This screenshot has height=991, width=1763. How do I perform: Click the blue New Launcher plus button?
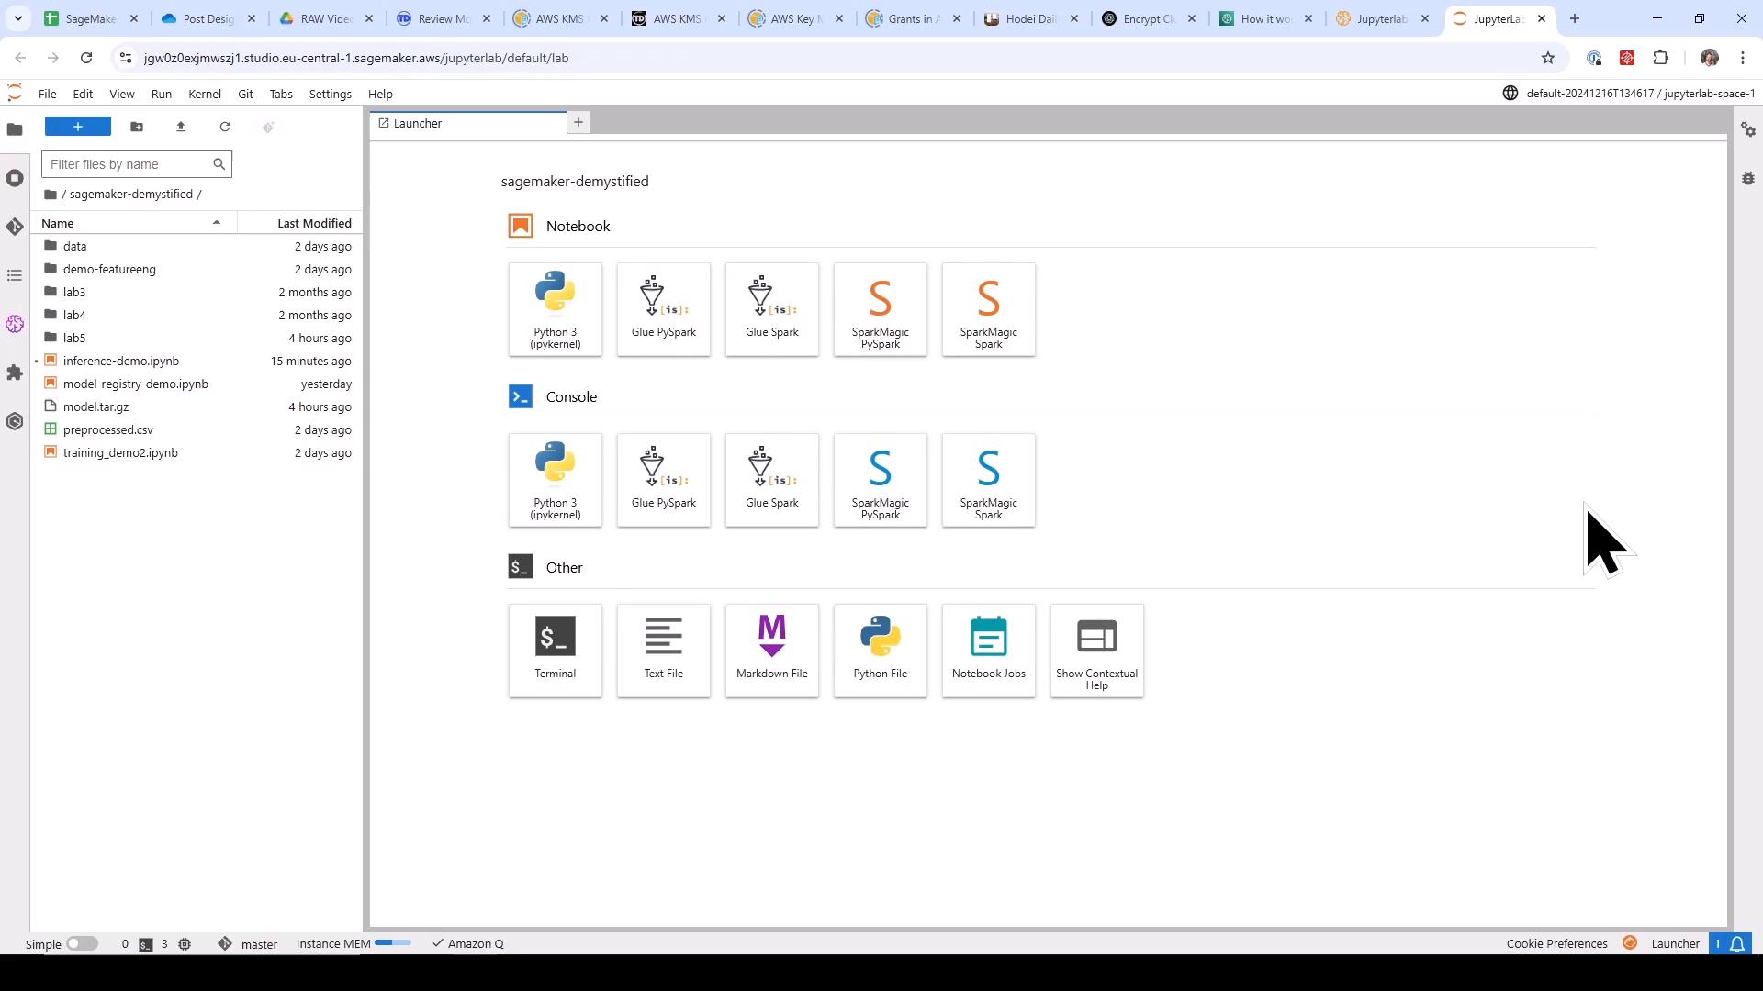(78, 127)
